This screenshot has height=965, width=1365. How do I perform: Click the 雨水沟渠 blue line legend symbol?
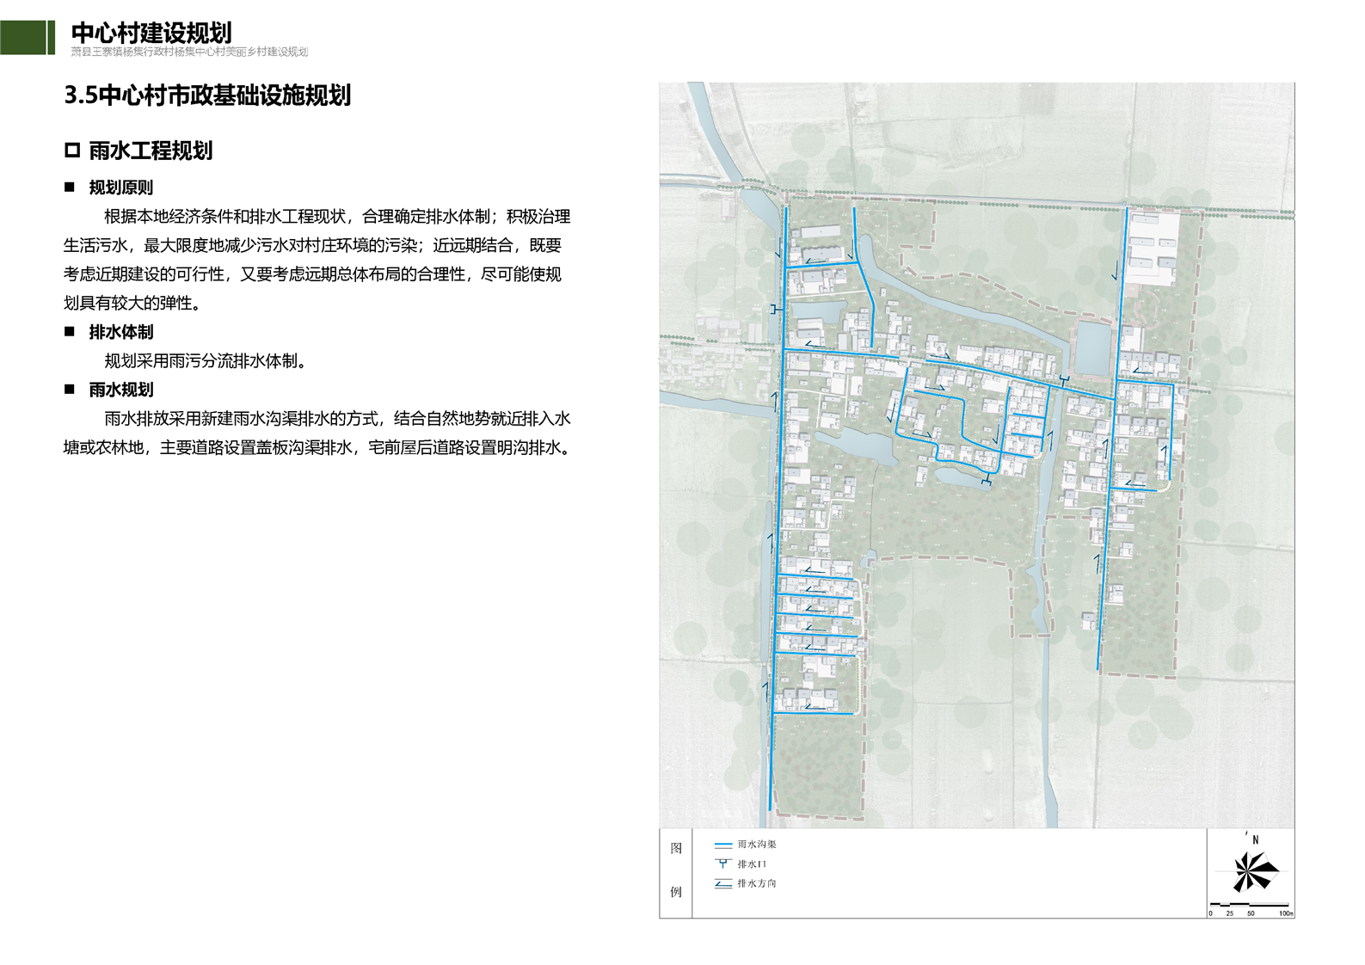722,845
